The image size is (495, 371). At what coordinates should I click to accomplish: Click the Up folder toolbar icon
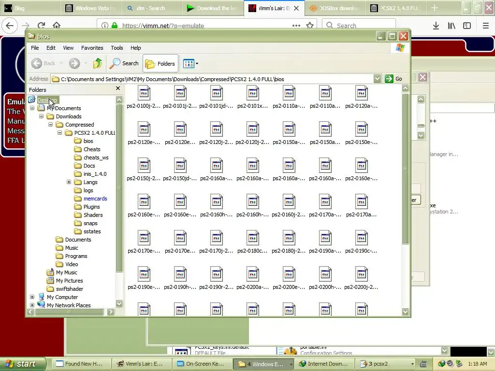tap(98, 63)
